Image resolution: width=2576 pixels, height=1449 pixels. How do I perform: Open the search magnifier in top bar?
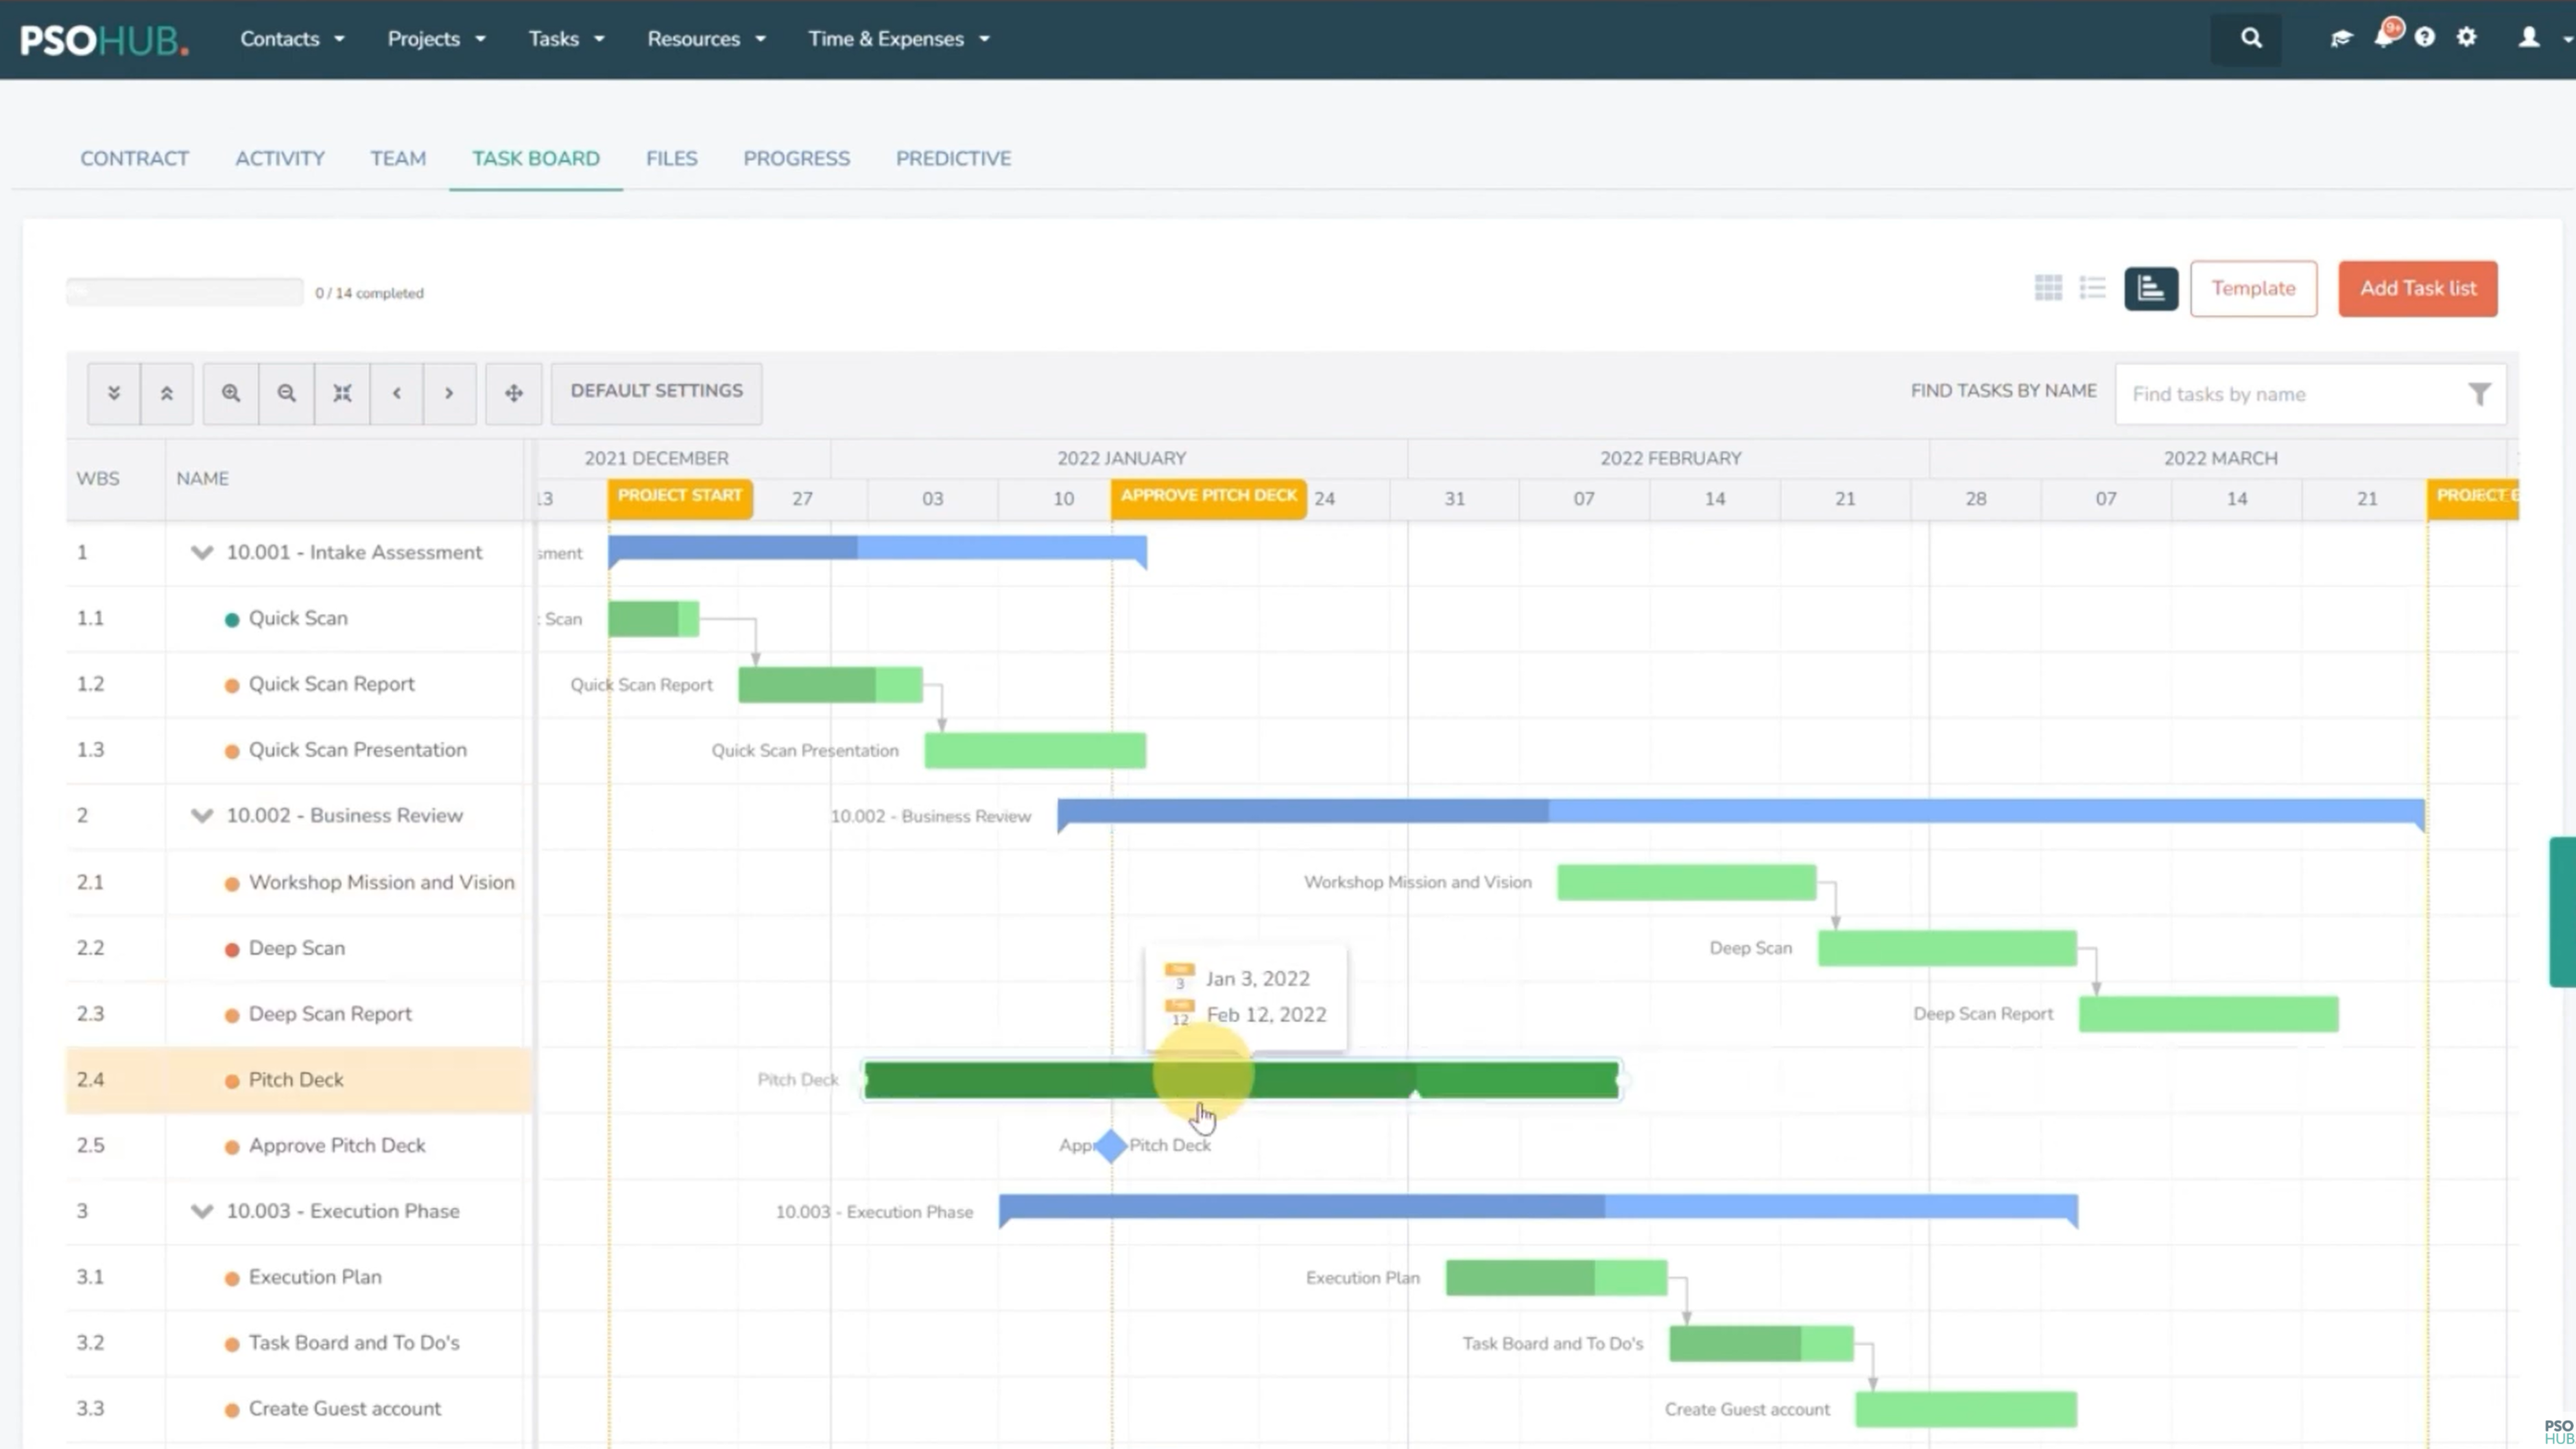pos(2251,38)
